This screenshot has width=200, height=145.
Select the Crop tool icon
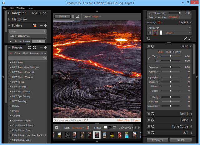[x=148, y=39]
